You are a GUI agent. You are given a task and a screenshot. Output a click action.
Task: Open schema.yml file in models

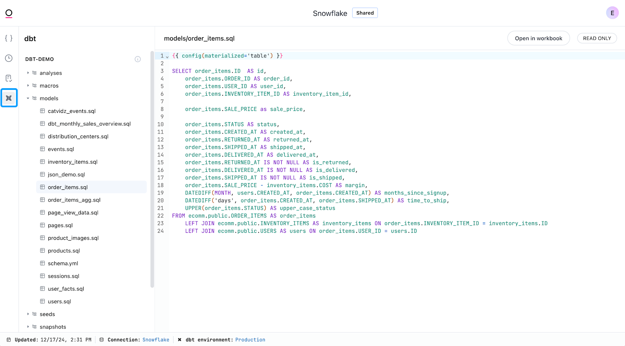[x=63, y=263]
